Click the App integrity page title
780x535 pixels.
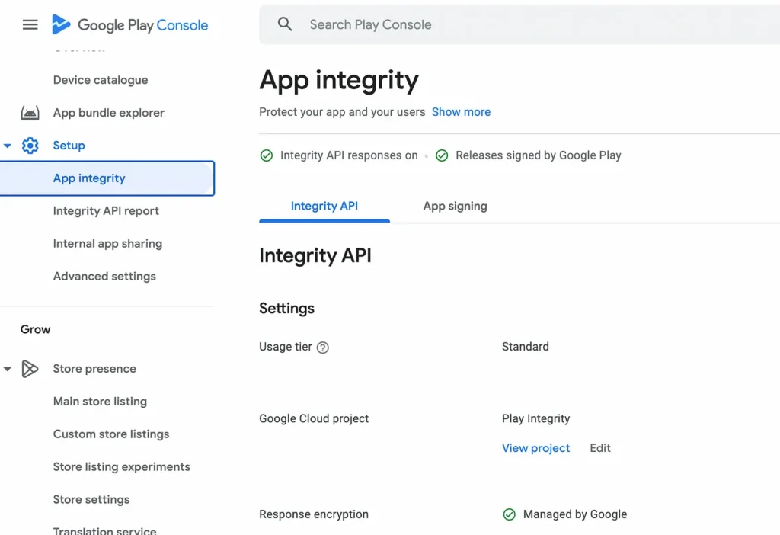tap(339, 81)
